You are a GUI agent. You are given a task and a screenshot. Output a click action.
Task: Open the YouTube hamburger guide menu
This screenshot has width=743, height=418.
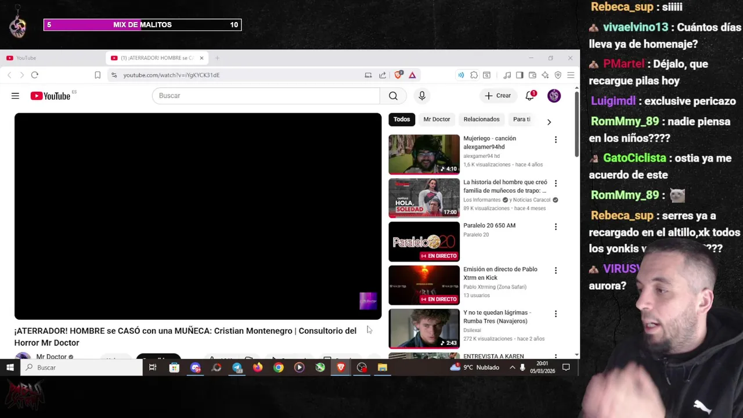coord(15,96)
